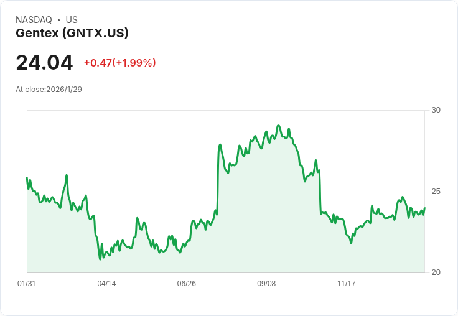Select the 06/26 date on the x-axis
This screenshot has width=458, height=316.
click(x=187, y=284)
